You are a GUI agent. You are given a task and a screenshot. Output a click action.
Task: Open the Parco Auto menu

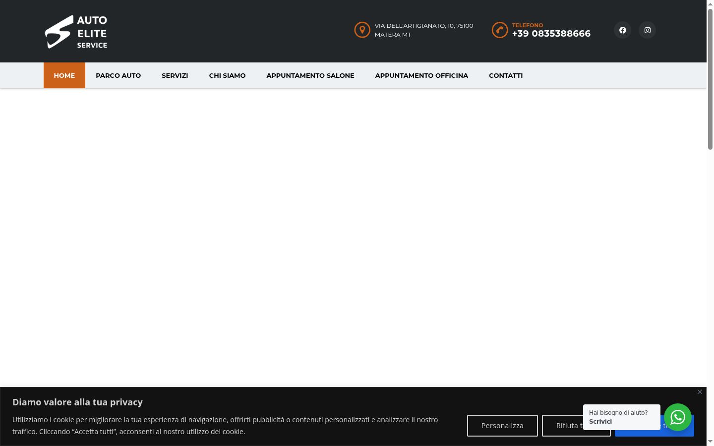(118, 75)
